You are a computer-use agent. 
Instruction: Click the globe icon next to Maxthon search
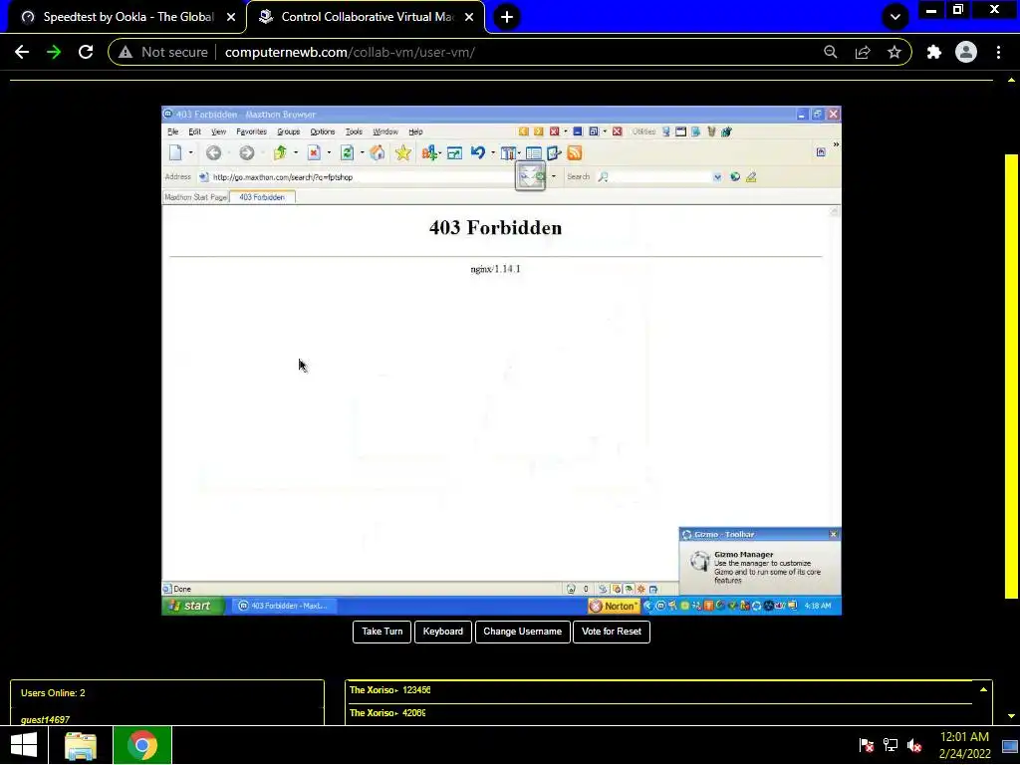735,177
